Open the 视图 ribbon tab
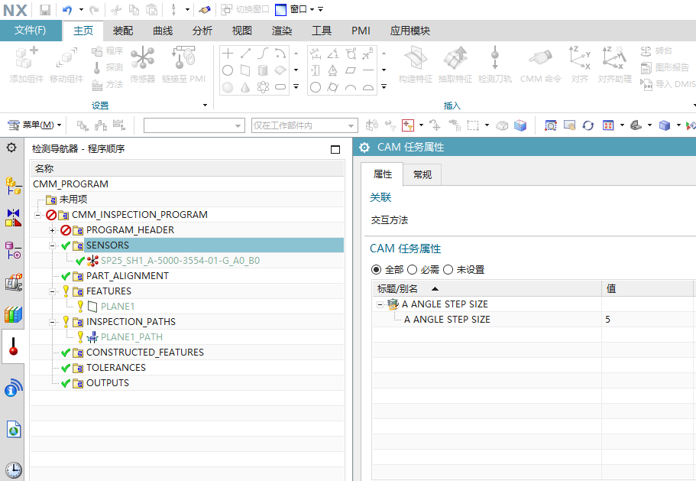The height and width of the screenshot is (481, 696). click(x=242, y=31)
